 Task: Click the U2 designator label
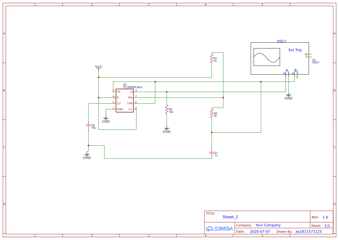coord(125,85)
